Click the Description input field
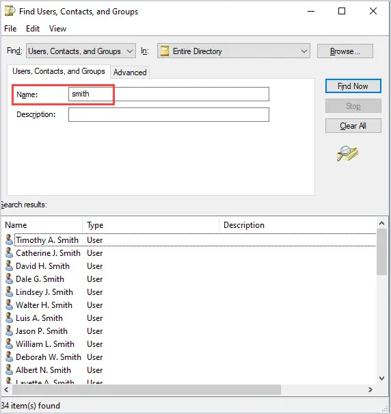 point(169,114)
